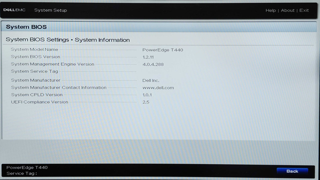The width and height of the screenshot is (320, 180).
Task: Click the 4.0.4.288 engine version value
Action: [153, 64]
